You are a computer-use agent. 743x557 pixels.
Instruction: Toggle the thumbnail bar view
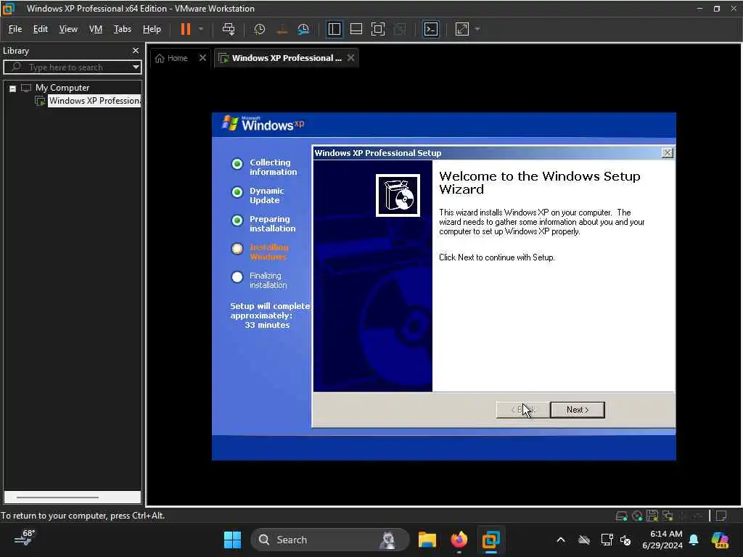pos(356,29)
